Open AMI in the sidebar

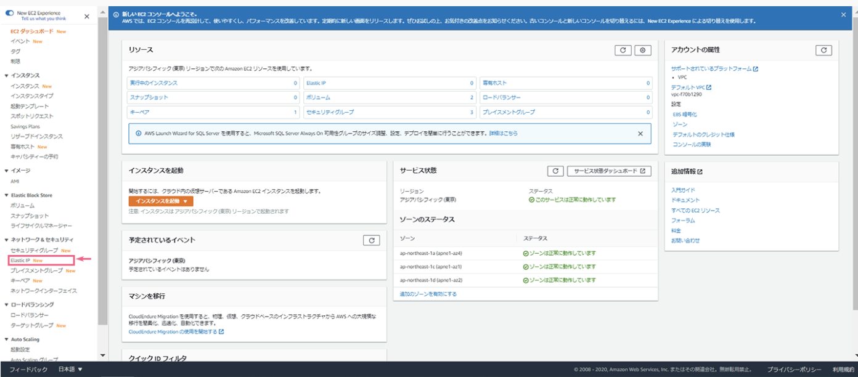coord(15,182)
